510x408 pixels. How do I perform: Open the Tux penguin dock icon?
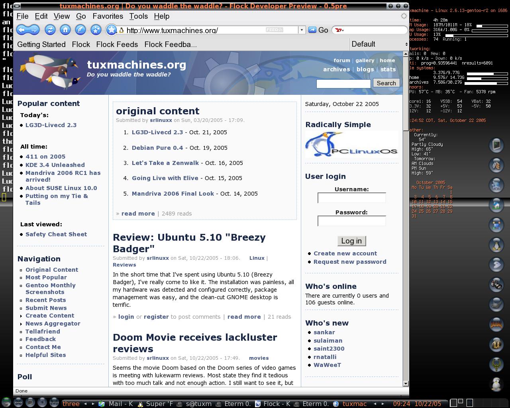(496, 245)
